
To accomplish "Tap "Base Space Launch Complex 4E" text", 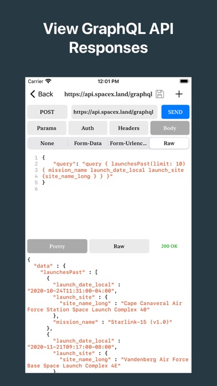I will coord(74,366).
